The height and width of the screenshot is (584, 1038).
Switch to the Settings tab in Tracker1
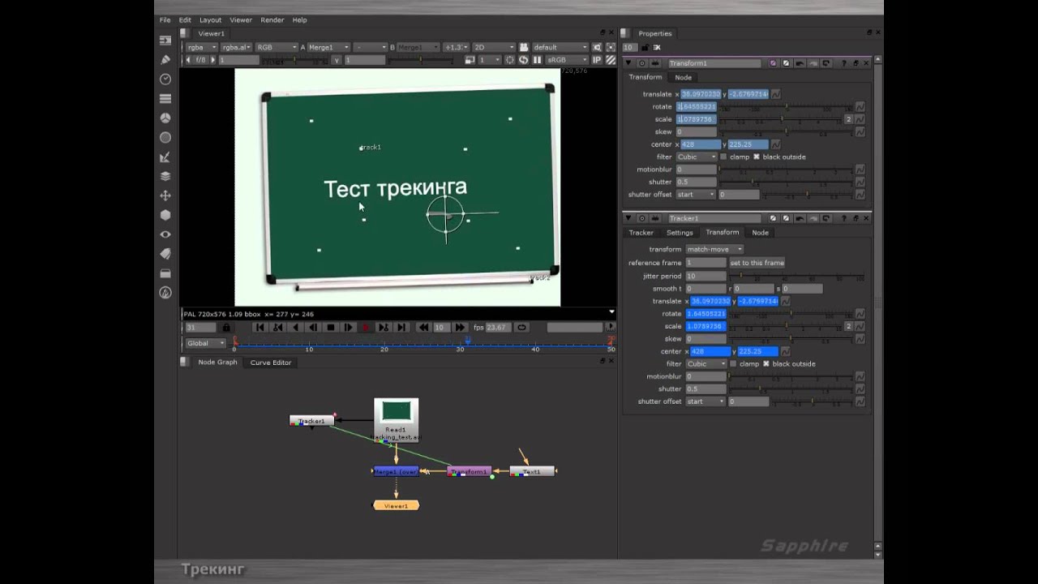[x=680, y=233]
